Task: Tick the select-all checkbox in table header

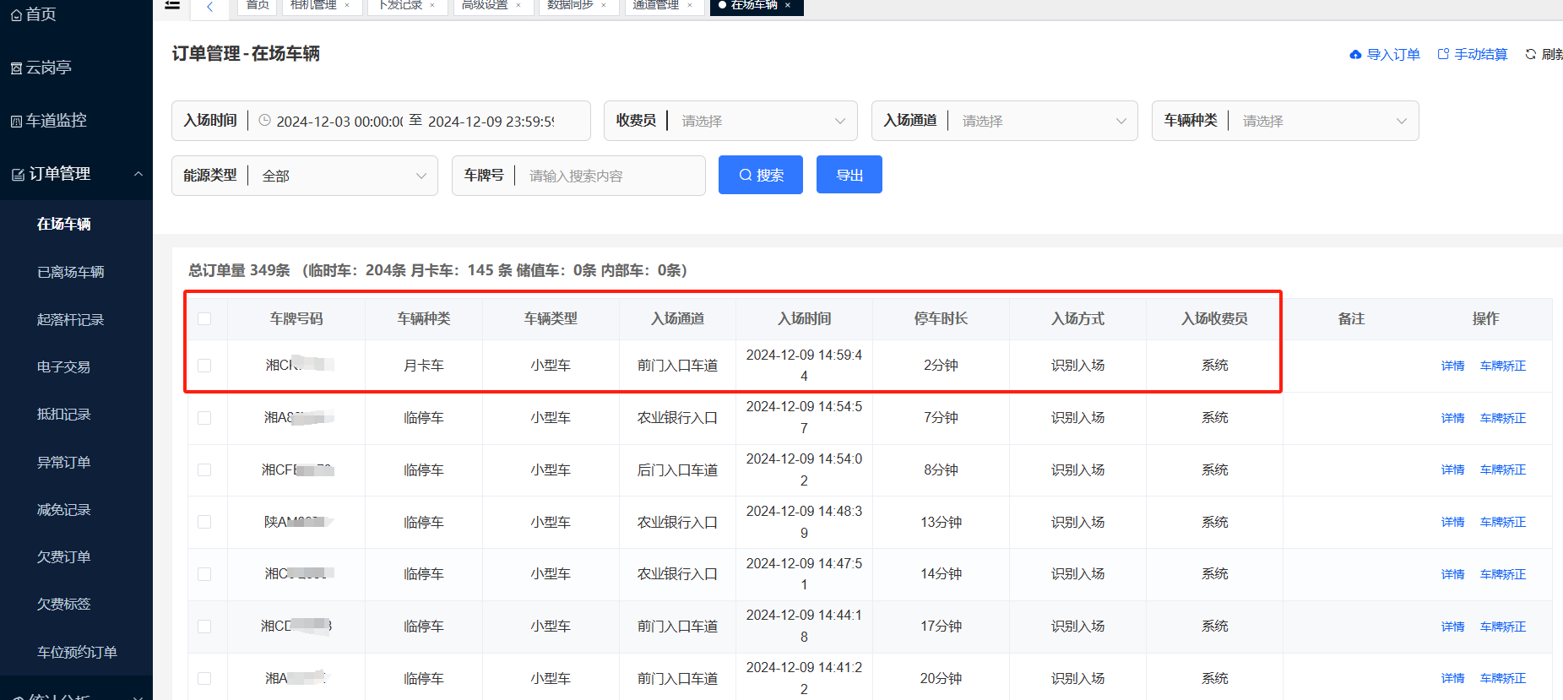Action: click(x=204, y=319)
